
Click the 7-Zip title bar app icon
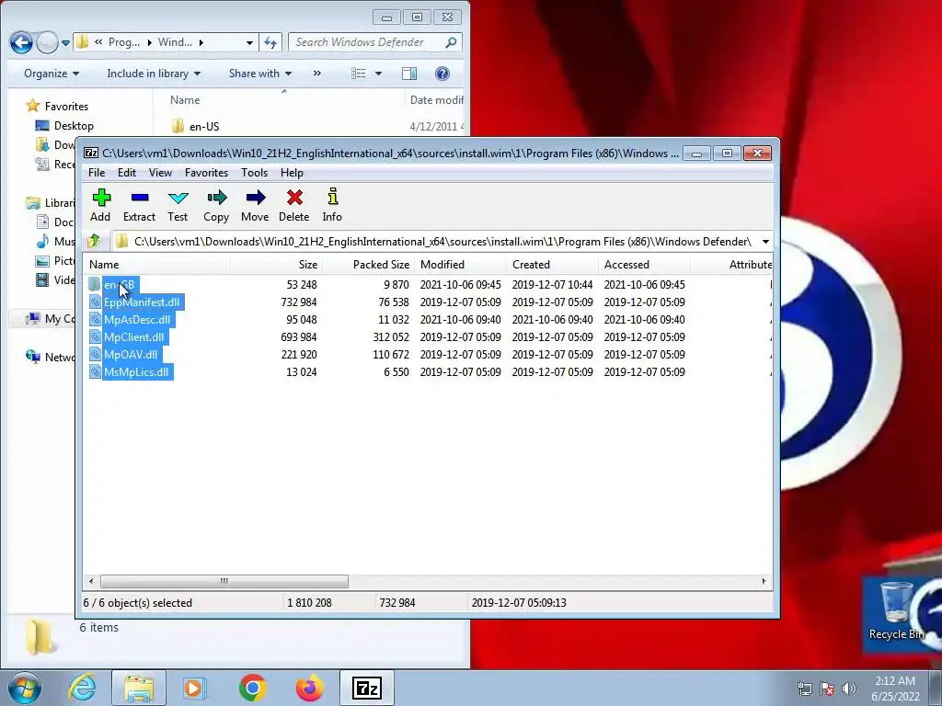(91, 154)
